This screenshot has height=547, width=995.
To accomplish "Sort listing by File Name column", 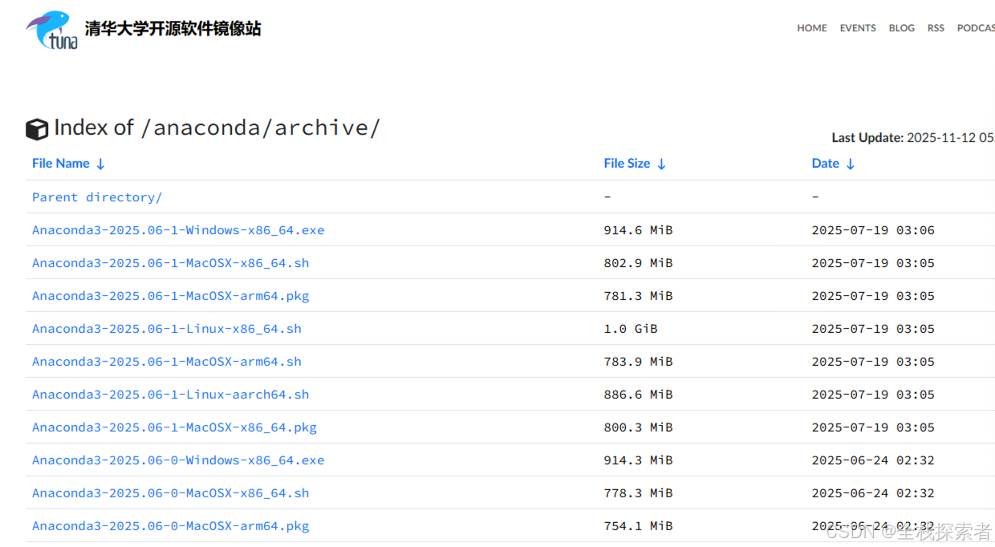I will tap(60, 163).
